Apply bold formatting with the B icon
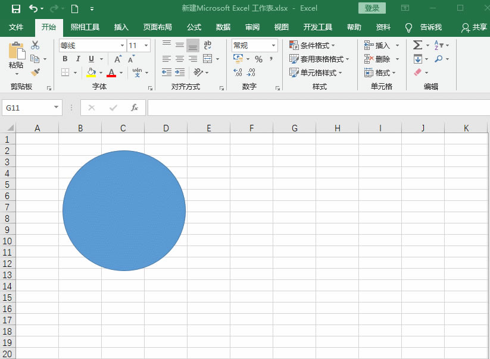 coord(64,59)
